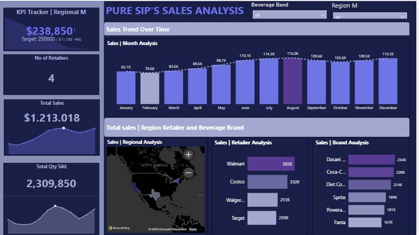Click the KPI Tracker $238,850 card
Viewport: 419px width, 235px height.
click(51, 29)
